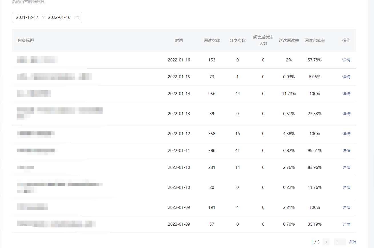Open 详情 for article with 191 reads

[x=346, y=207]
